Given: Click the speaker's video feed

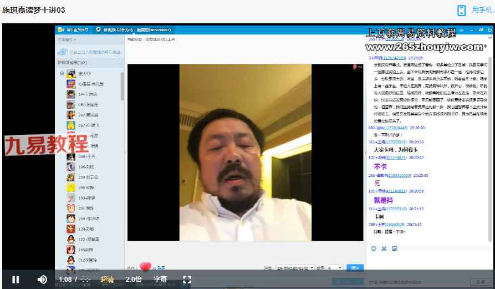Looking at the screenshot, I should tap(246, 153).
